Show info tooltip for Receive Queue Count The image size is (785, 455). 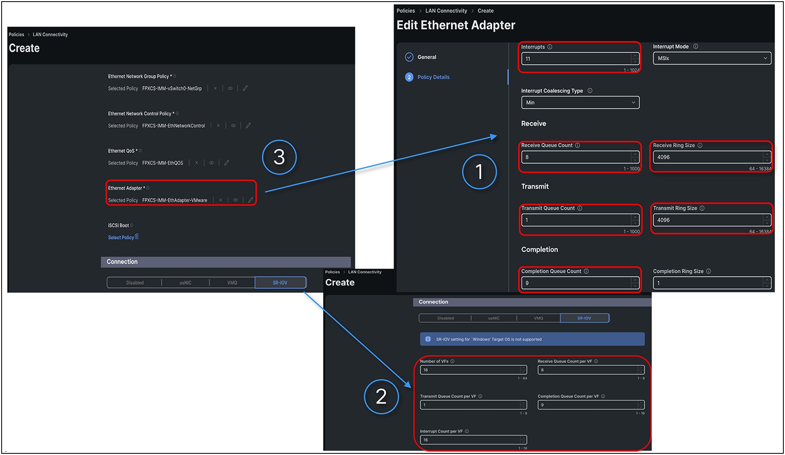click(578, 145)
